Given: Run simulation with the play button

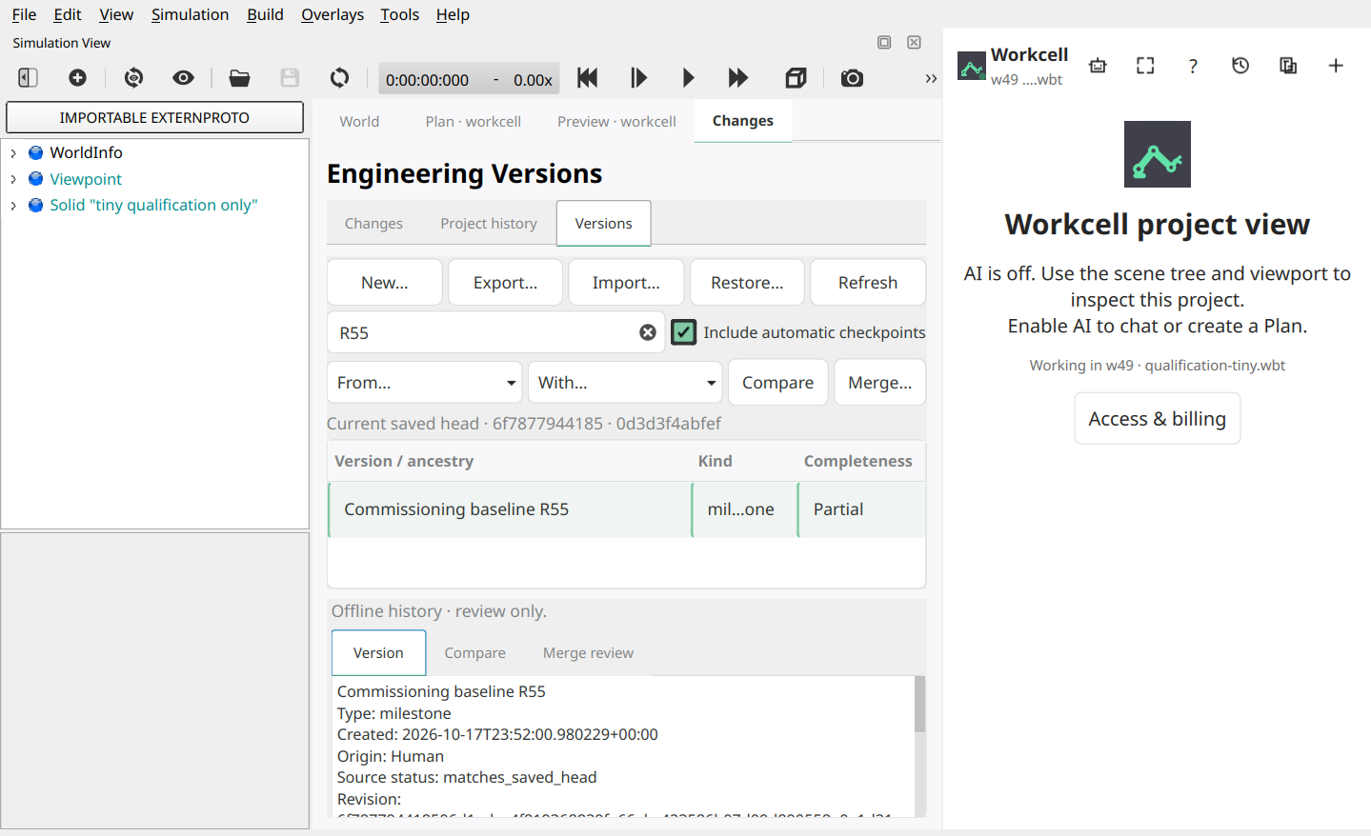Looking at the screenshot, I should [x=688, y=78].
